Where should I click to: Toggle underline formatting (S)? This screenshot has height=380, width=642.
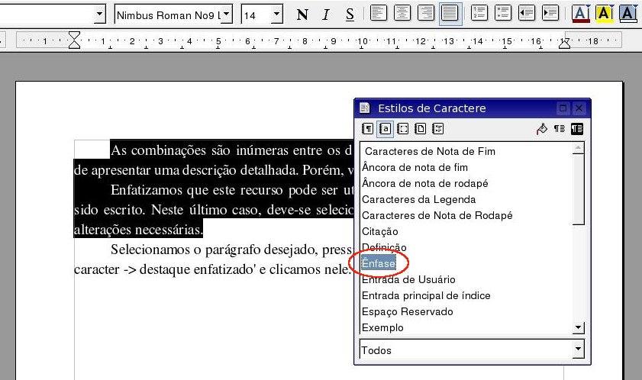[x=350, y=14]
